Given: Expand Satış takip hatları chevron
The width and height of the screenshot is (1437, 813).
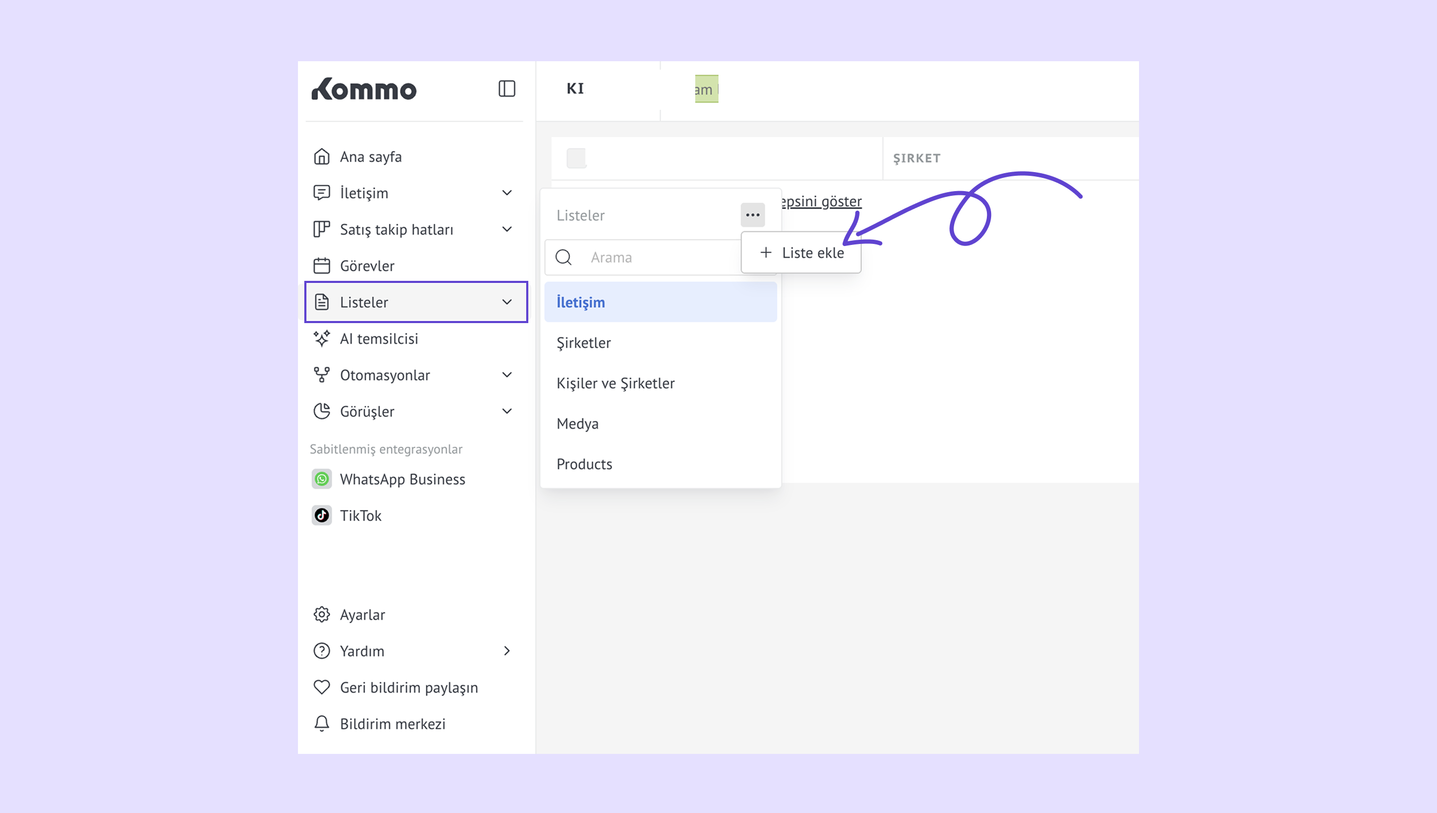Looking at the screenshot, I should click(x=507, y=230).
